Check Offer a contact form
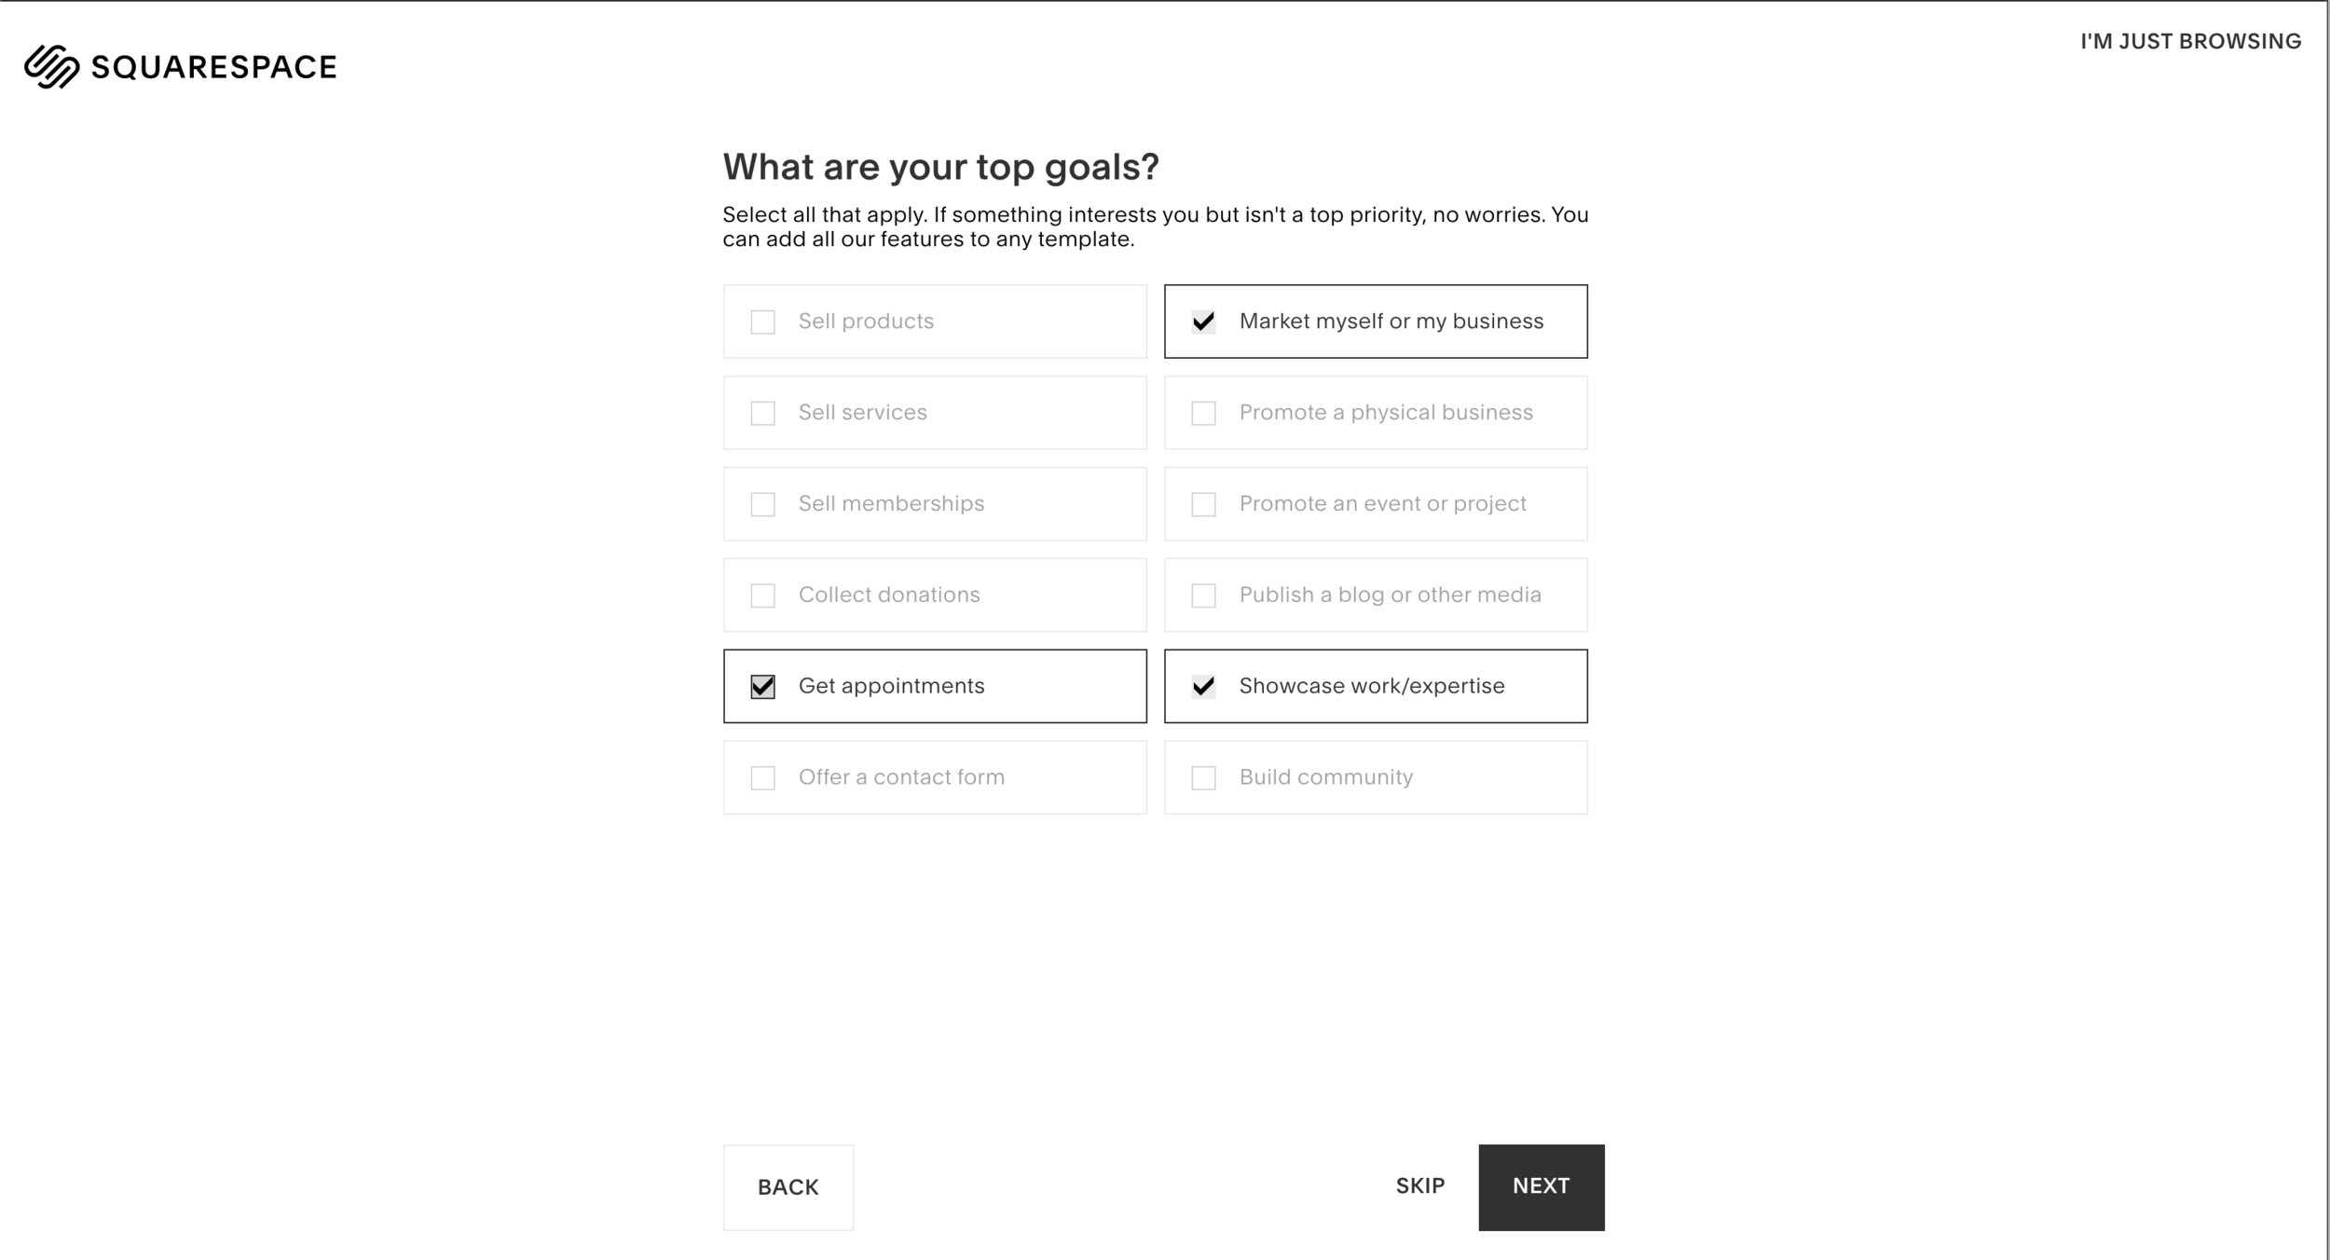 [762, 778]
